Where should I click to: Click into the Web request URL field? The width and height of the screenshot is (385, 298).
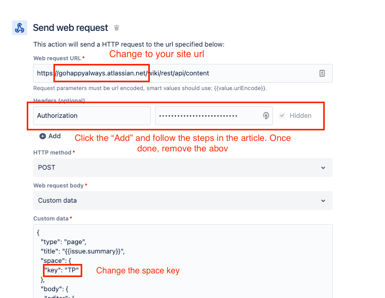click(x=183, y=73)
